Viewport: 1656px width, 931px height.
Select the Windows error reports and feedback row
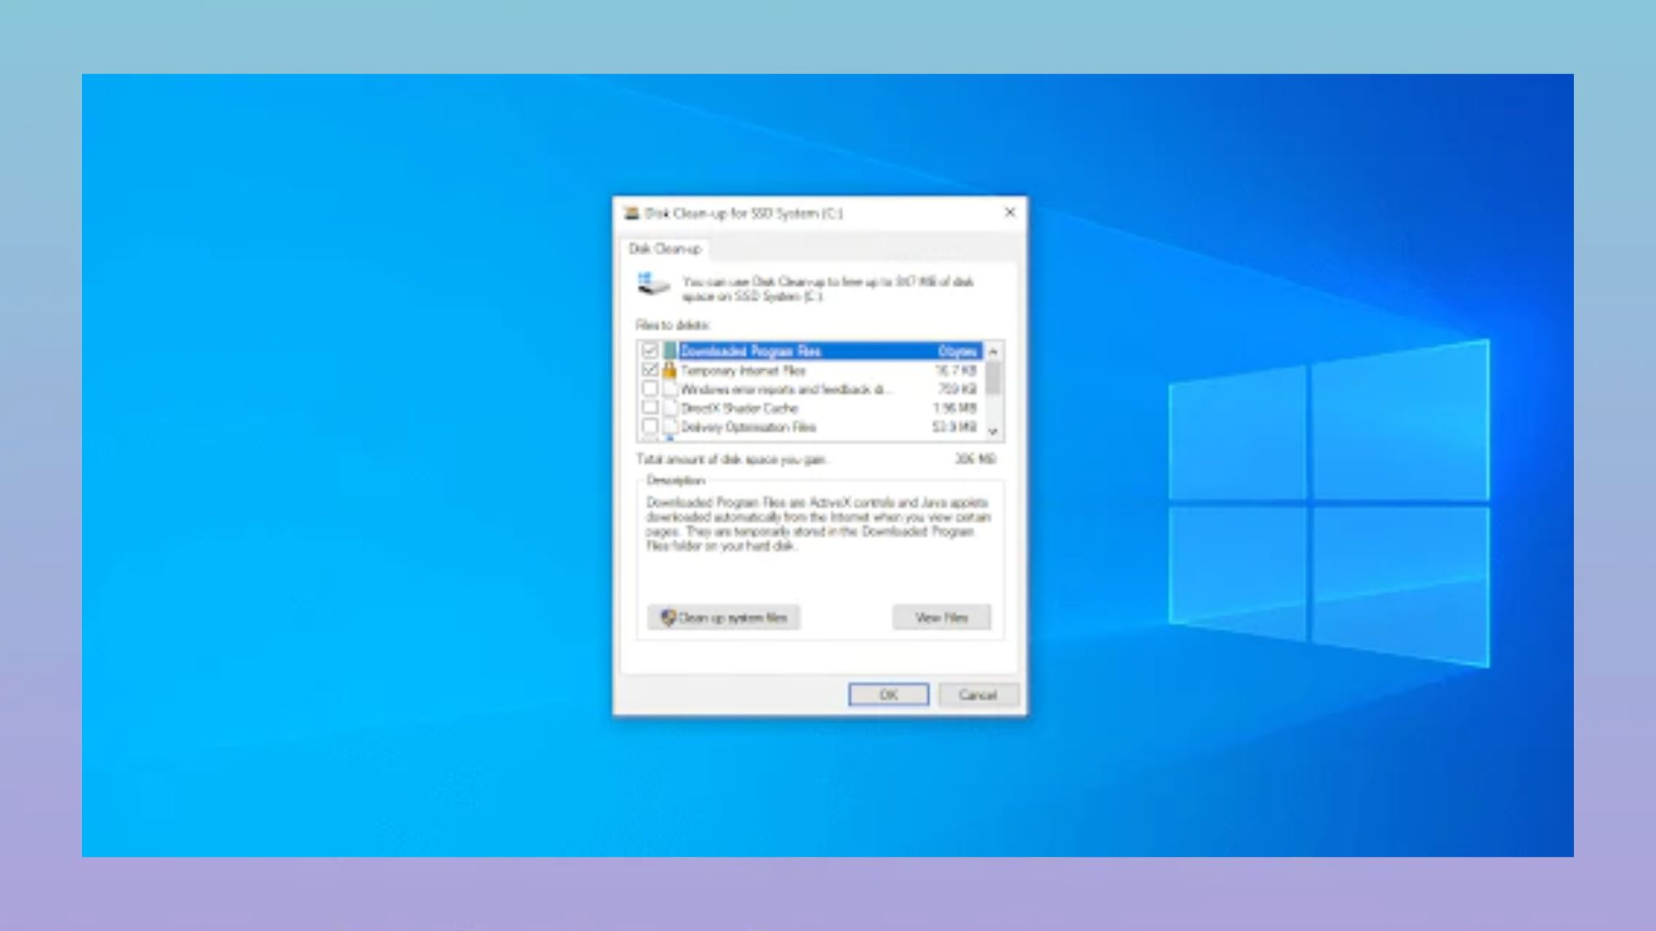[x=810, y=390]
